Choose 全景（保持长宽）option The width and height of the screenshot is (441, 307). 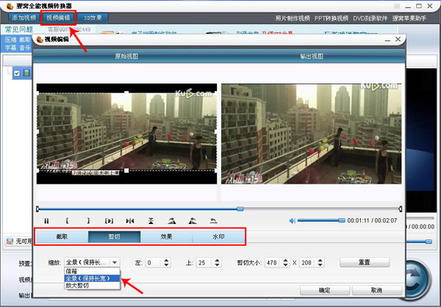[x=93, y=278]
